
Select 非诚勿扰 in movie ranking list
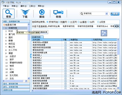pos(13,28)
